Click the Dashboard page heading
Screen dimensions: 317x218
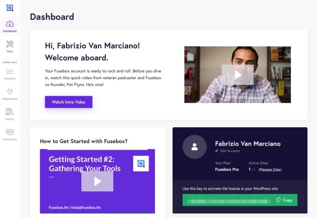[52, 17]
